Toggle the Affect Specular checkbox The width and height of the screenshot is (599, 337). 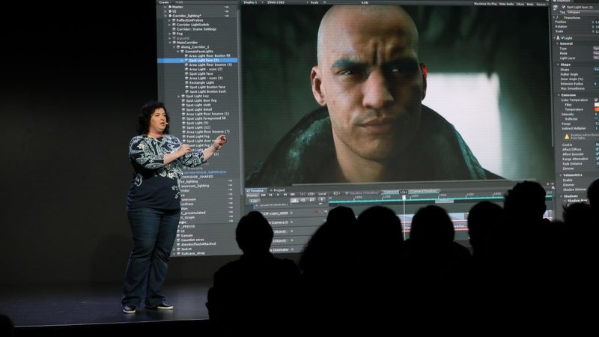click(x=597, y=154)
